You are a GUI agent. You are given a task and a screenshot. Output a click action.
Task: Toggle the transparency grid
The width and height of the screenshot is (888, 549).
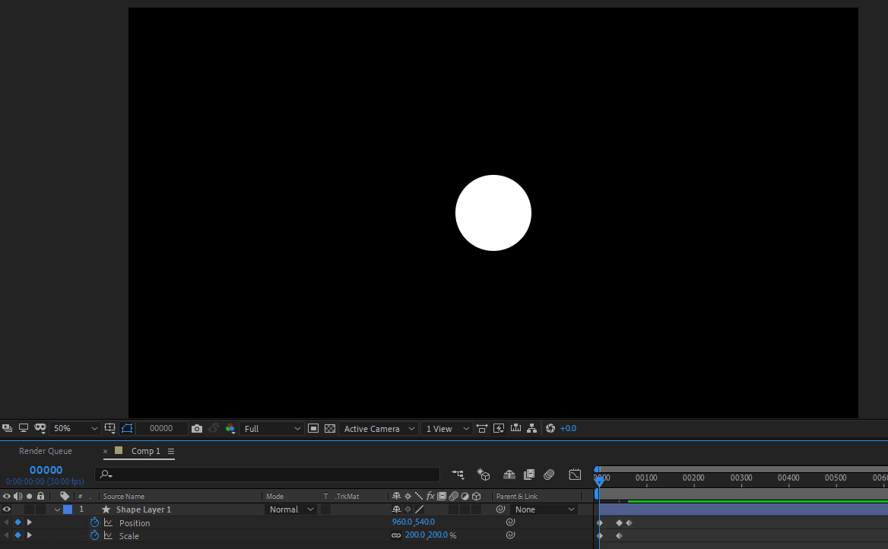pos(330,428)
